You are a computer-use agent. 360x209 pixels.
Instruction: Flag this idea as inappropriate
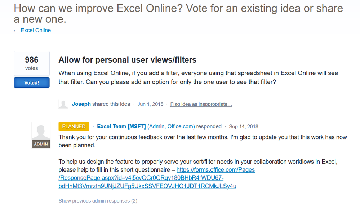[x=201, y=104]
